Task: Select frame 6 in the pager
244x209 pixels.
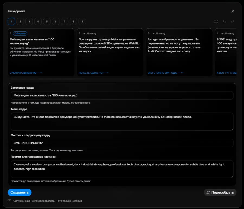Action: (56, 21)
